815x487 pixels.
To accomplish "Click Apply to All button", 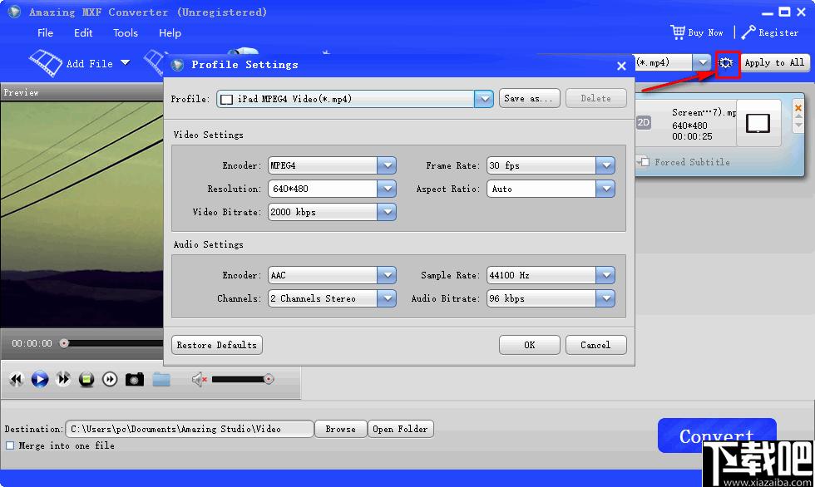I will pyautogui.click(x=774, y=63).
